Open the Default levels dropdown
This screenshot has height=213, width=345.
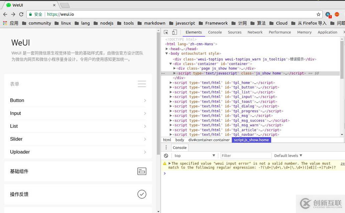[x=287, y=156]
